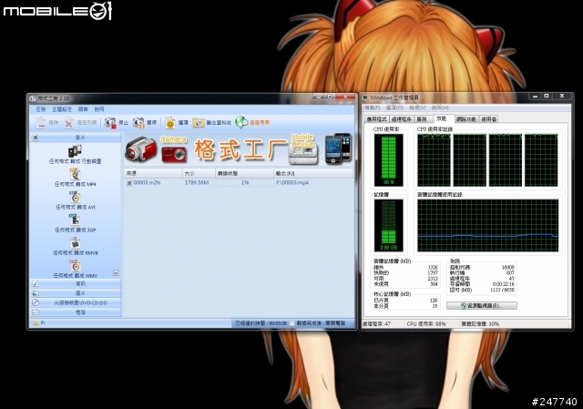This screenshot has height=409, width=583.
Task: Click the green globe homepage icon
Action: [241, 122]
